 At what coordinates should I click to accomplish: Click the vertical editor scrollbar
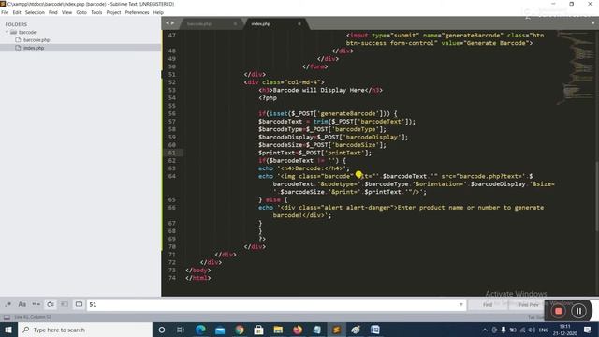tap(597, 197)
